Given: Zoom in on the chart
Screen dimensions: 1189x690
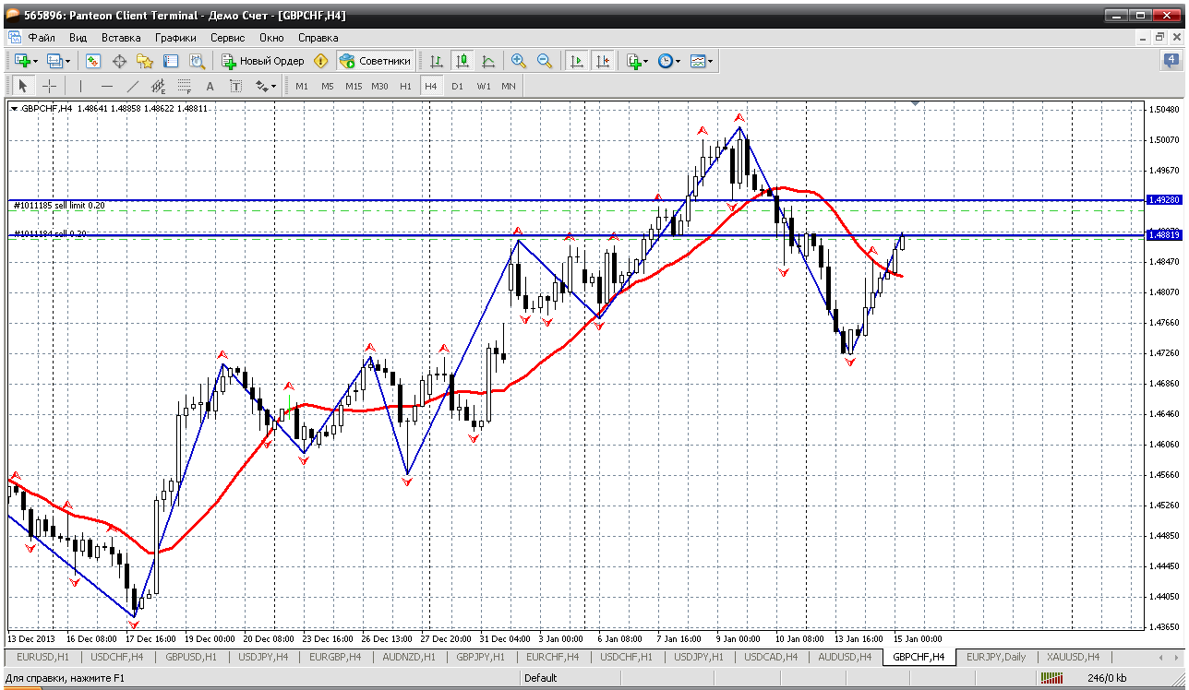Looking at the screenshot, I should 519,61.
